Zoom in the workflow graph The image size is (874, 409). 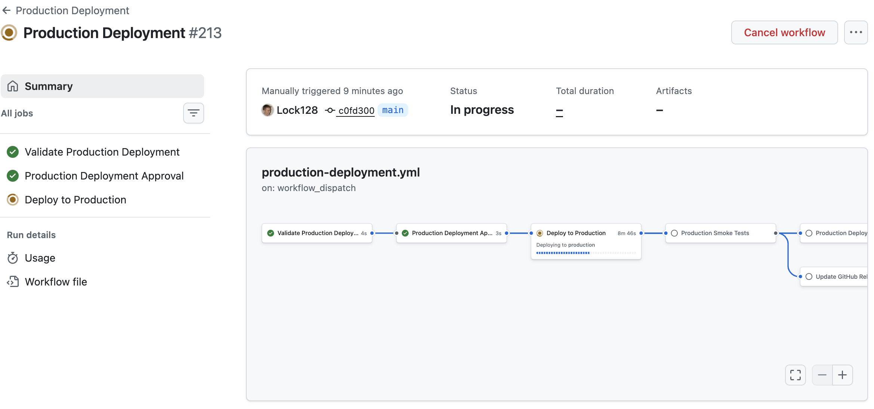[842, 375]
